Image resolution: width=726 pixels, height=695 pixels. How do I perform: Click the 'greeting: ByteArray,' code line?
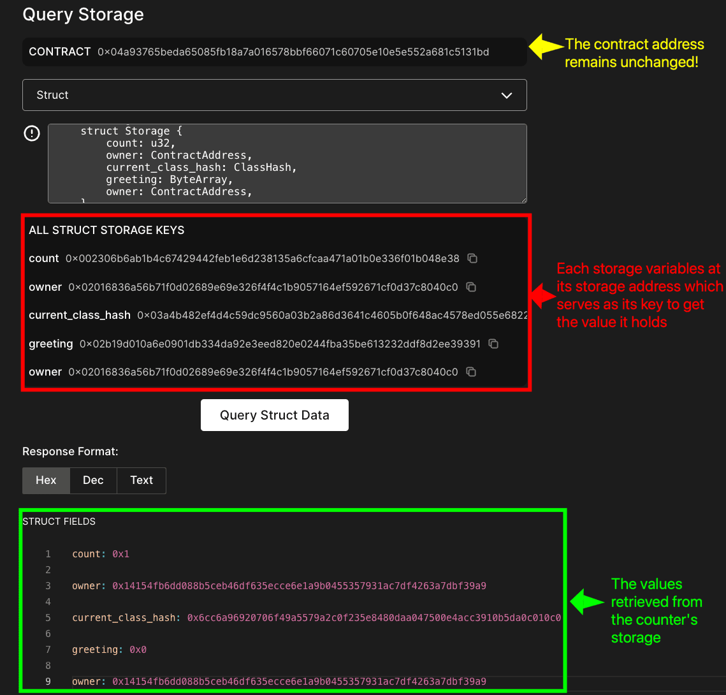(x=170, y=179)
